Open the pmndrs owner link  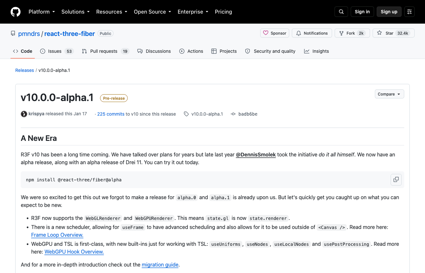29,34
